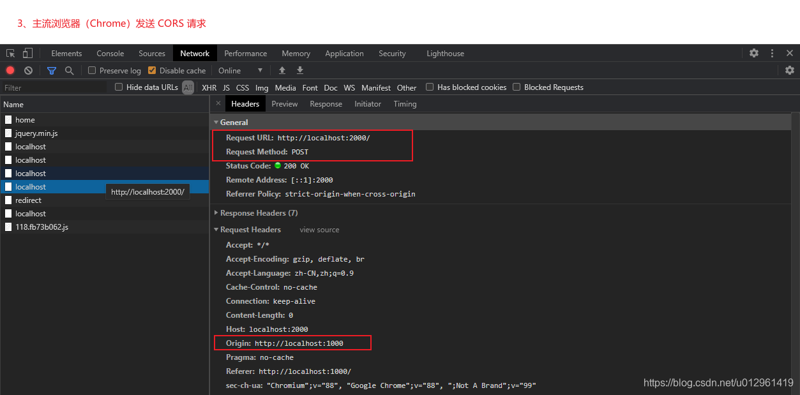The image size is (800, 395).
Task: Check Has blocked cookies option
Action: click(x=430, y=87)
